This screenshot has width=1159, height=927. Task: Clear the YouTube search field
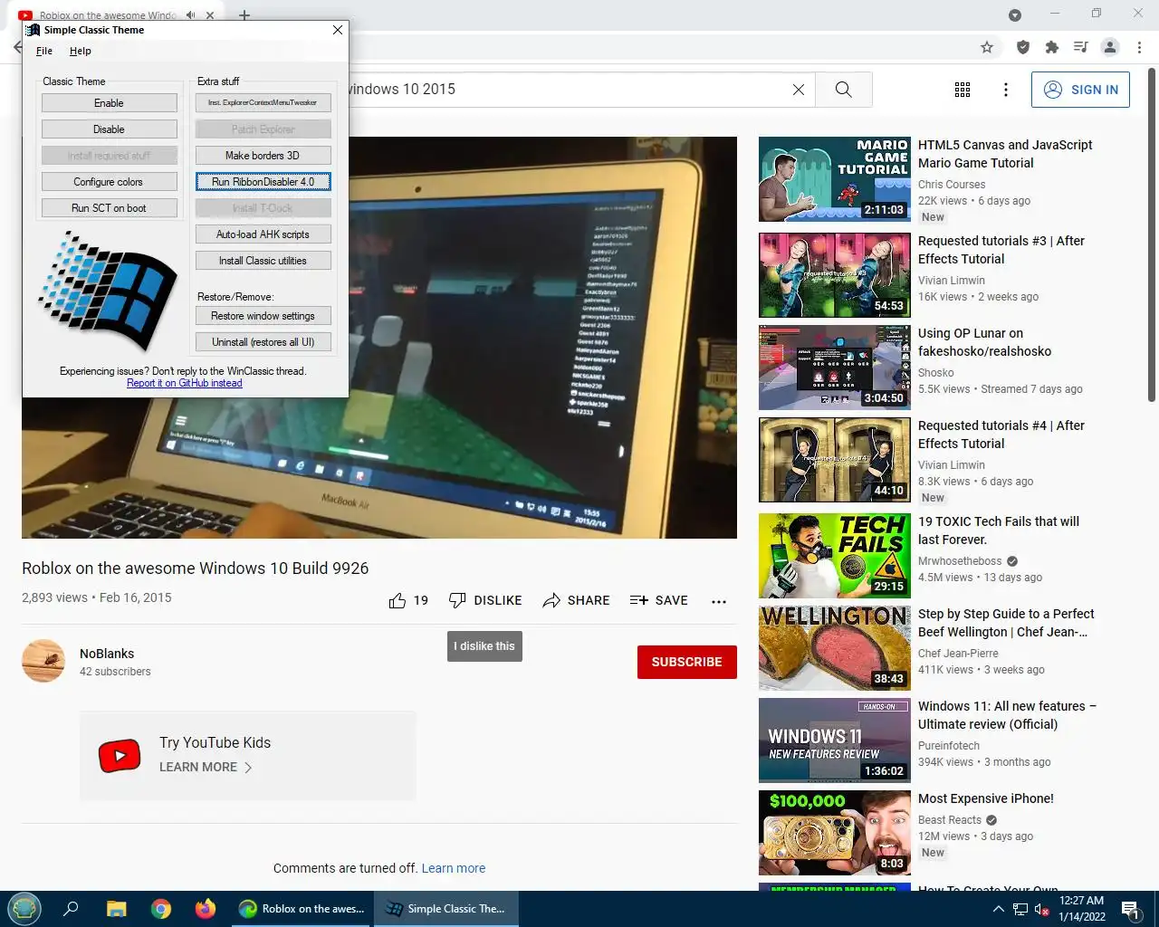pyautogui.click(x=799, y=90)
